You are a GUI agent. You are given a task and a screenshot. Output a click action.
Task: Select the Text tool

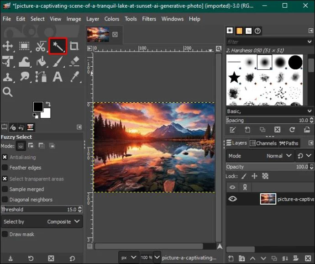pos(58,77)
